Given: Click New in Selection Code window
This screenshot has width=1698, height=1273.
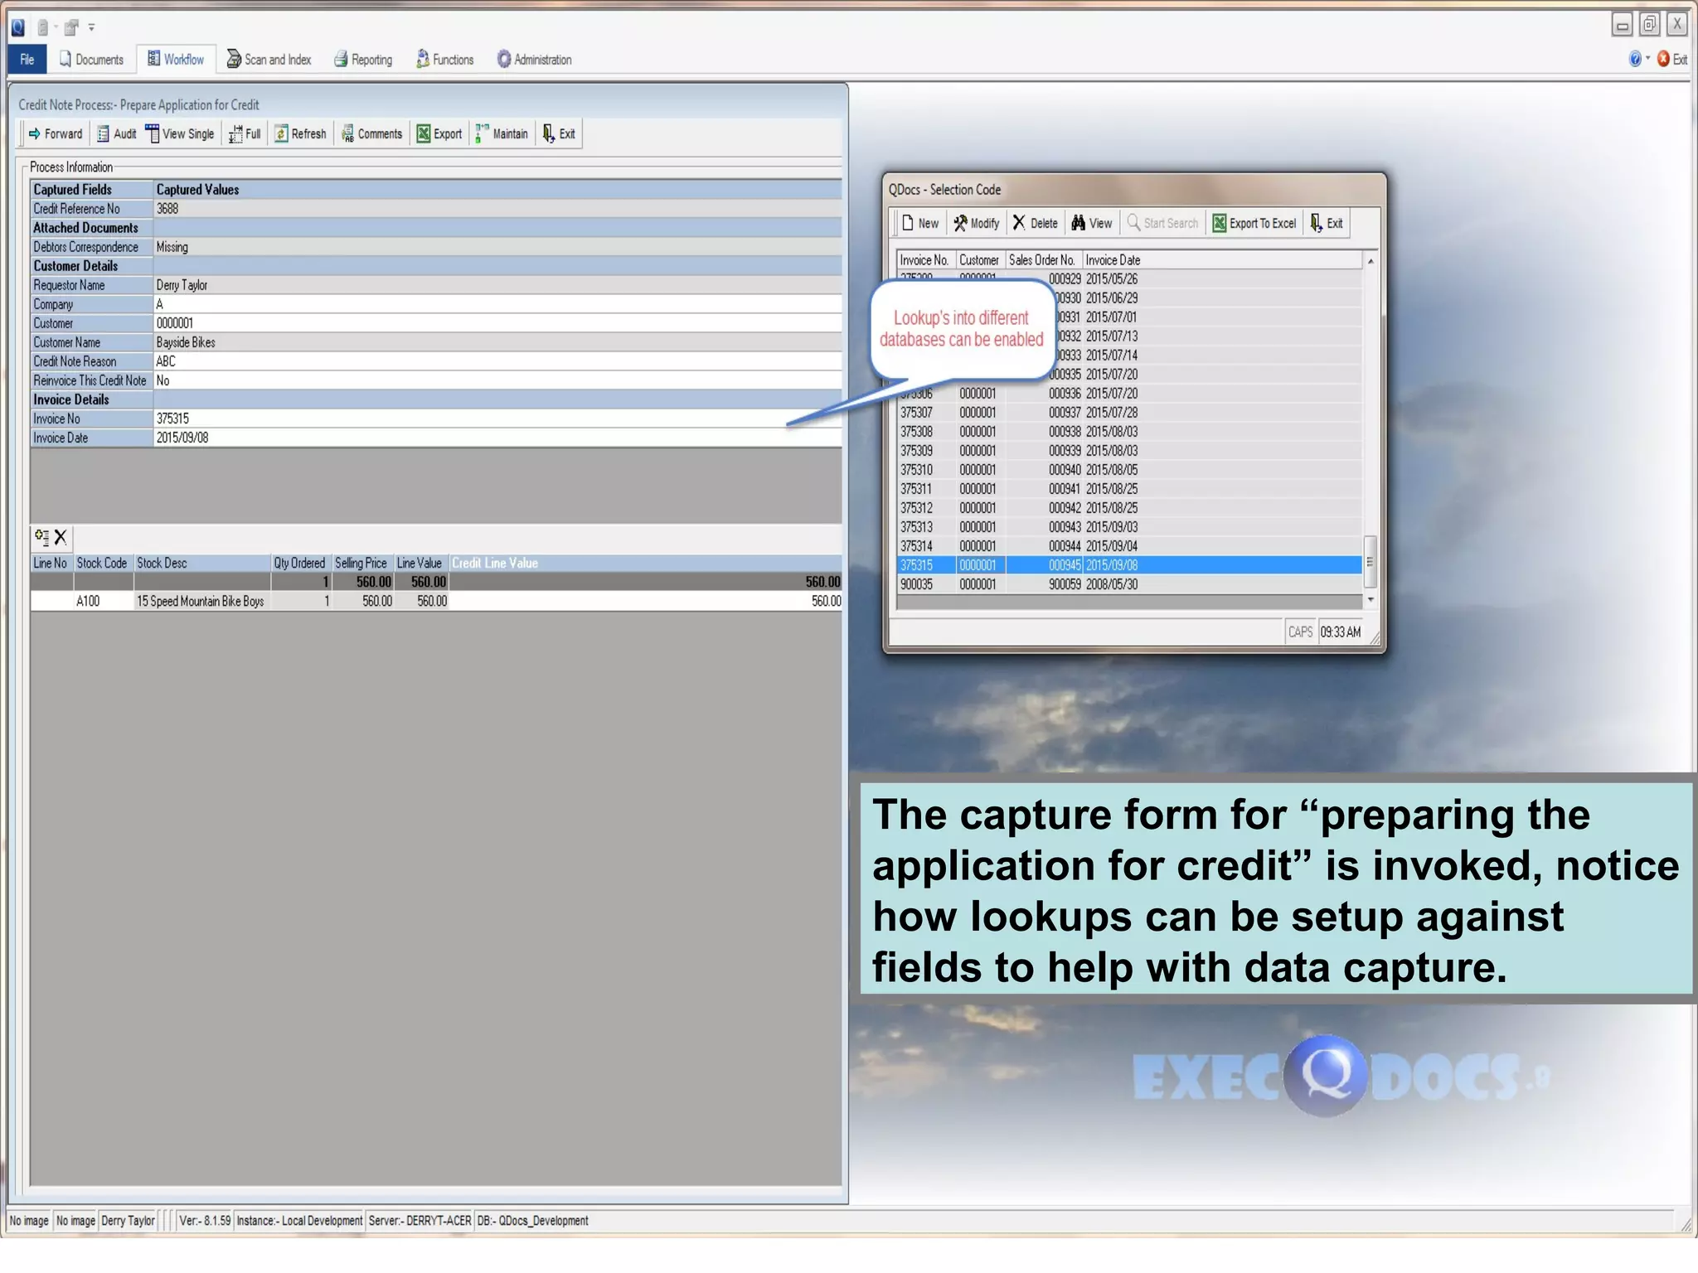Looking at the screenshot, I should [x=920, y=224].
